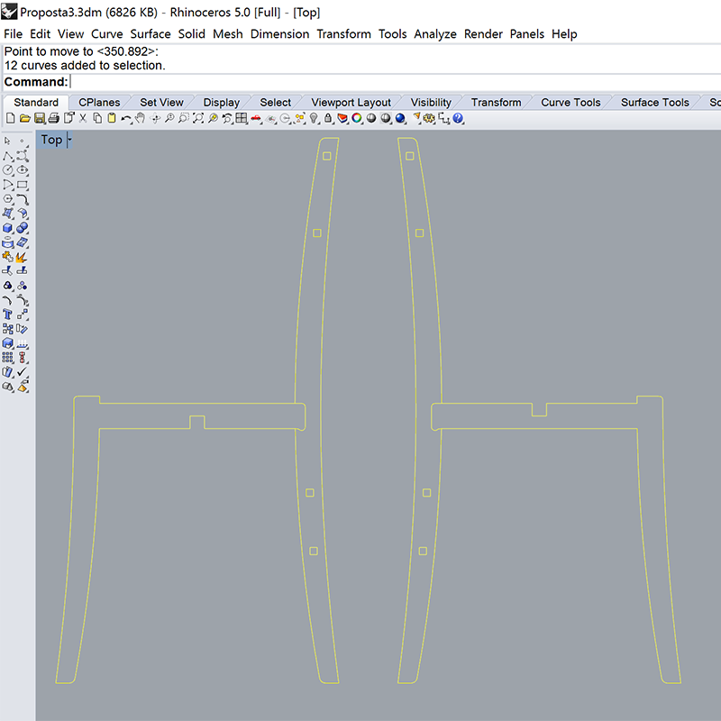721x721 pixels.
Task: Switch to the Standard toolbar tab
Action: [x=36, y=102]
